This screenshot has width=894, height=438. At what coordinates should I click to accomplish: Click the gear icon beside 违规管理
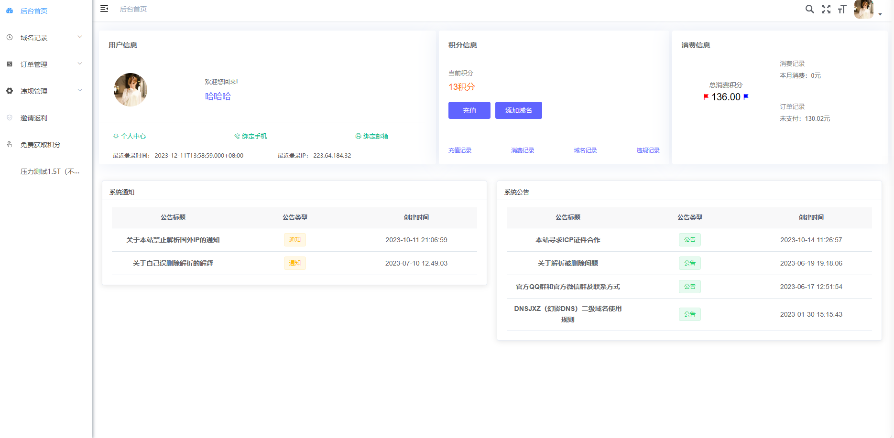[x=10, y=91]
